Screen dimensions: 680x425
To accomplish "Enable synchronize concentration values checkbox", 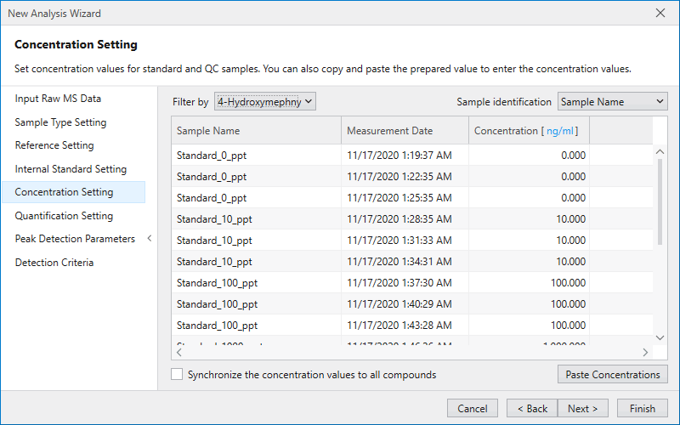I will point(177,374).
